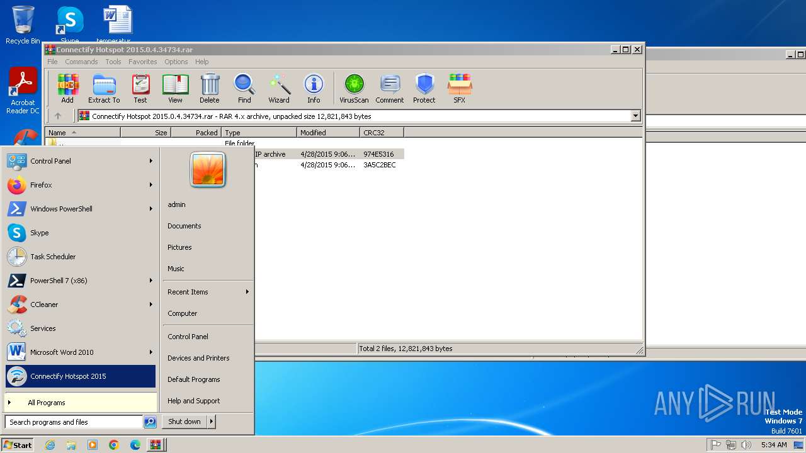Image resolution: width=806 pixels, height=453 pixels.
Task: Click the Delete trash icon in toolbar
Action: coord(210,89)
